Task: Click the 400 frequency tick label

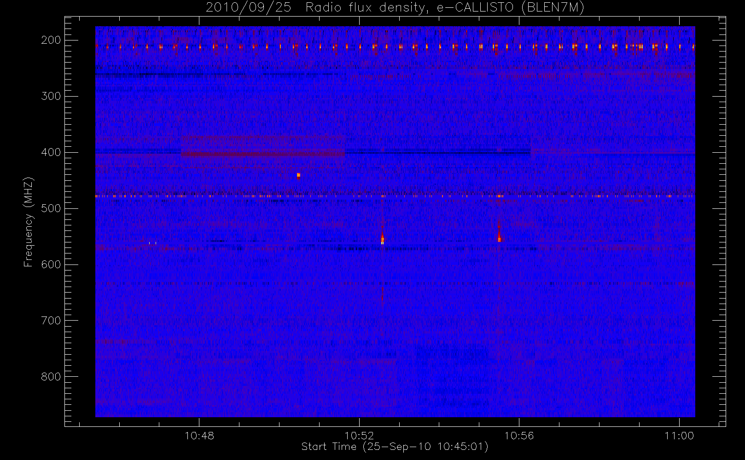Action: (51, 152)
